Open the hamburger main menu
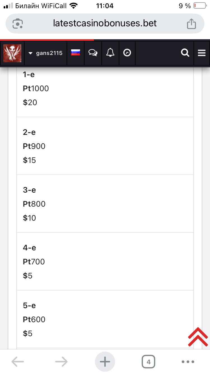This screenshot has height=374, width=210. point(202,53)
